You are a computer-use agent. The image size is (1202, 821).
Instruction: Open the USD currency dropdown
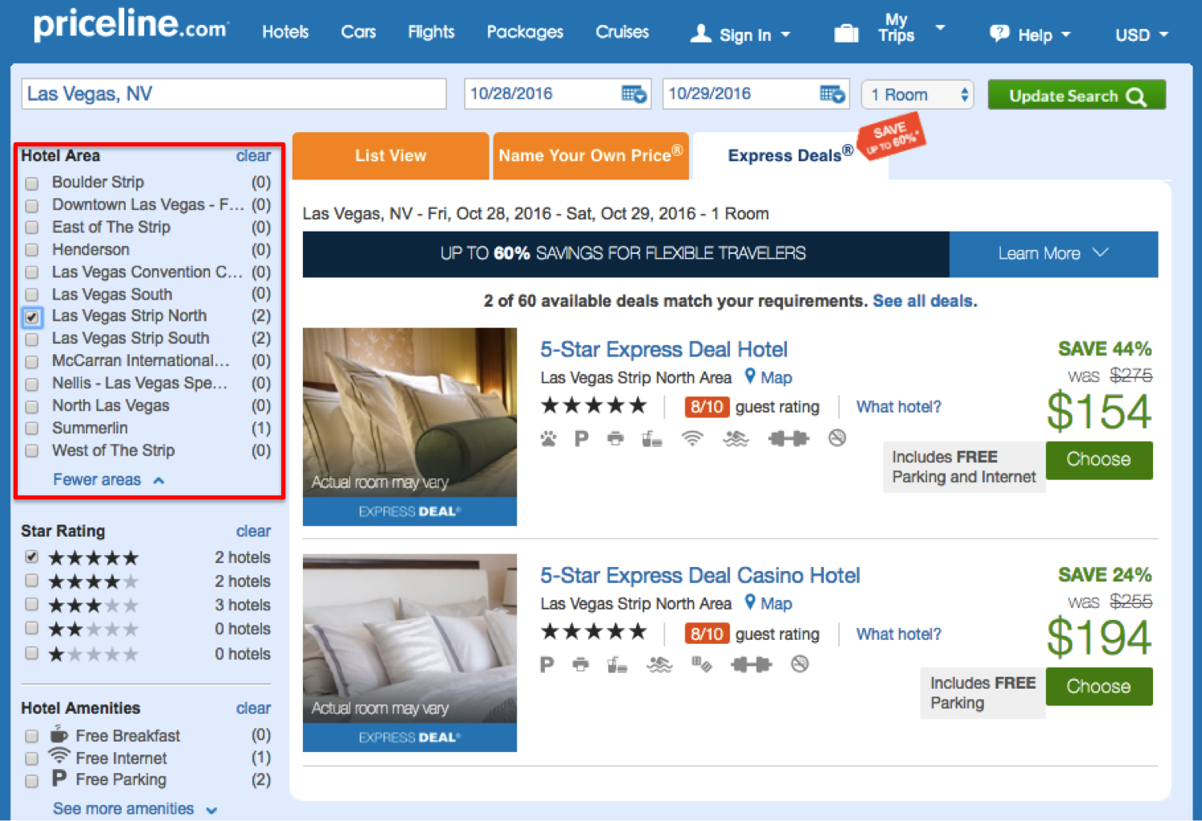click(1142, 34)
